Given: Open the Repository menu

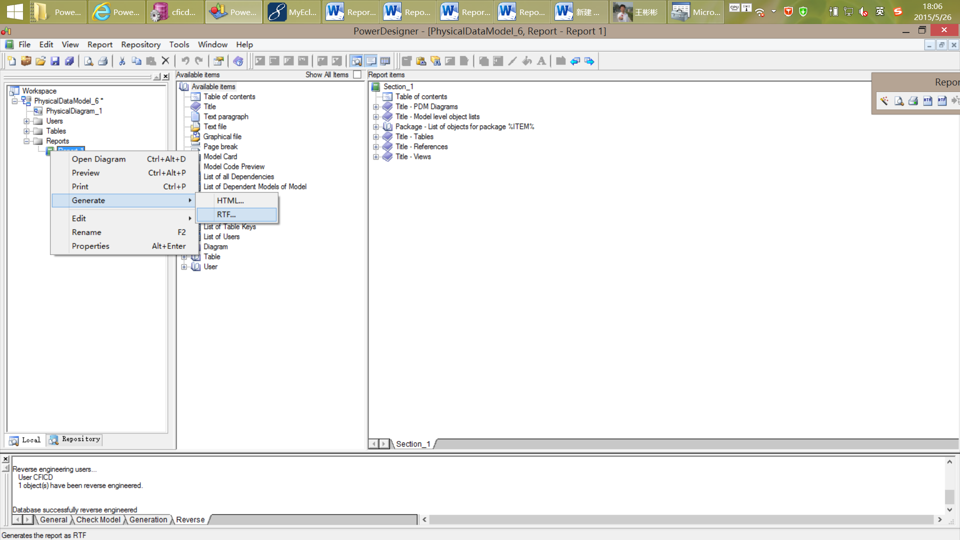Looking at the screenshot, I should pos(140,44).
